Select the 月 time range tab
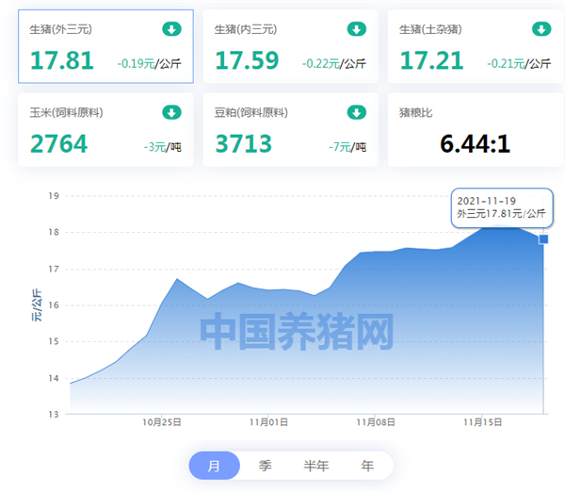This screenshot has width=565, height=493. 214,466
